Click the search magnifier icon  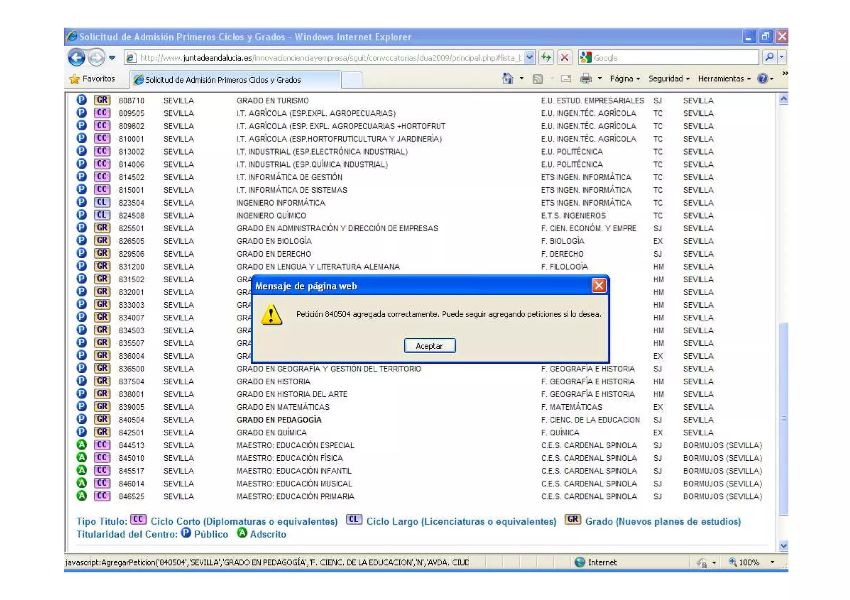click(769, 58)
